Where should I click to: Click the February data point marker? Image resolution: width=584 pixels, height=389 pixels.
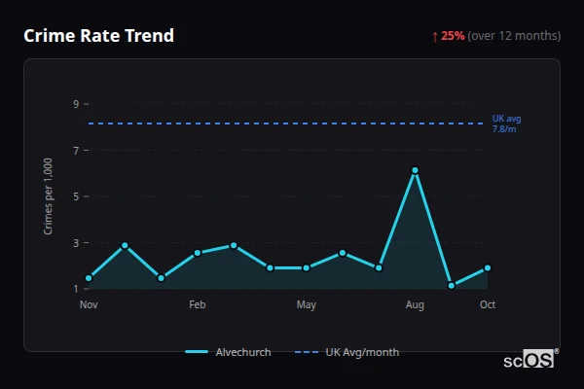tap(198, 253)
